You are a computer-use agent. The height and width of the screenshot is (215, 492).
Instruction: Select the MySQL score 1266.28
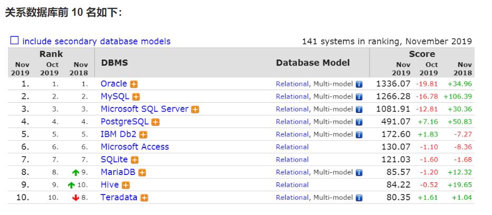[393, 96]
